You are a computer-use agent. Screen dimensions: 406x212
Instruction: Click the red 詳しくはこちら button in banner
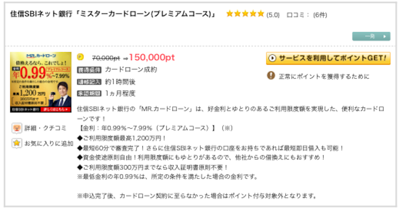tap(56, 109)
